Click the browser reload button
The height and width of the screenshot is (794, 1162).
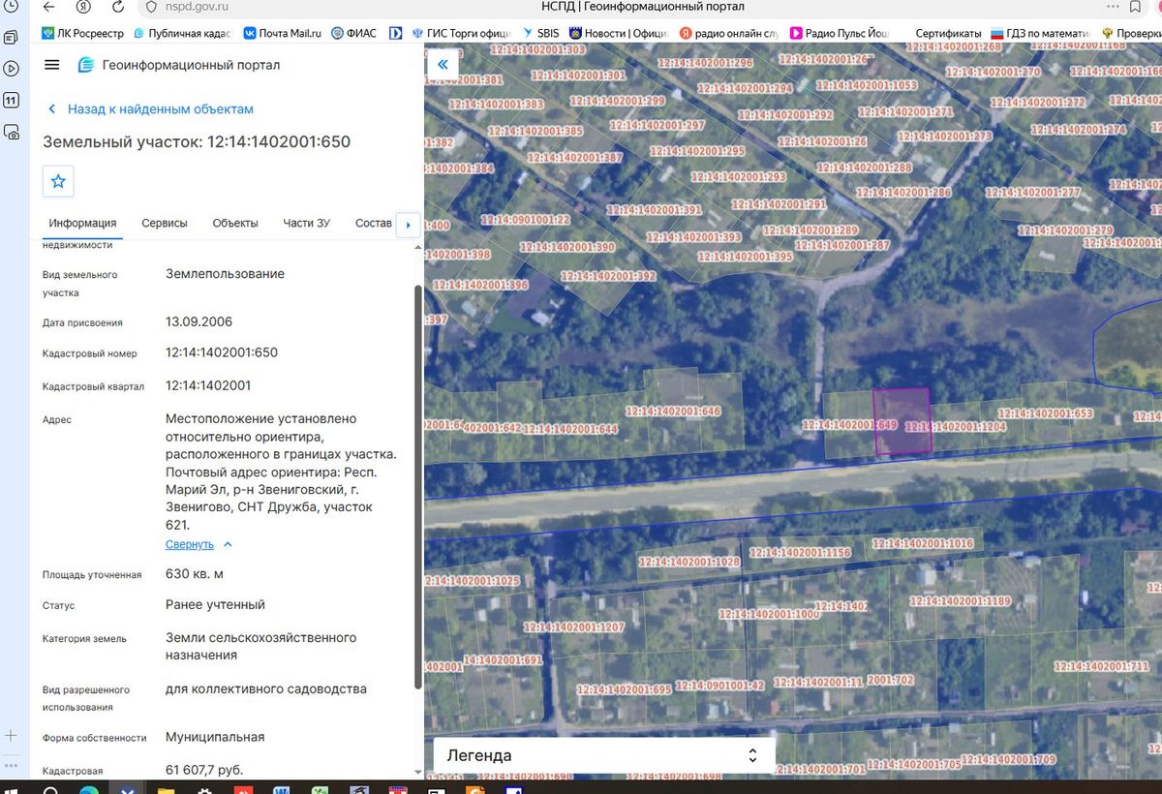pos(117,7)
